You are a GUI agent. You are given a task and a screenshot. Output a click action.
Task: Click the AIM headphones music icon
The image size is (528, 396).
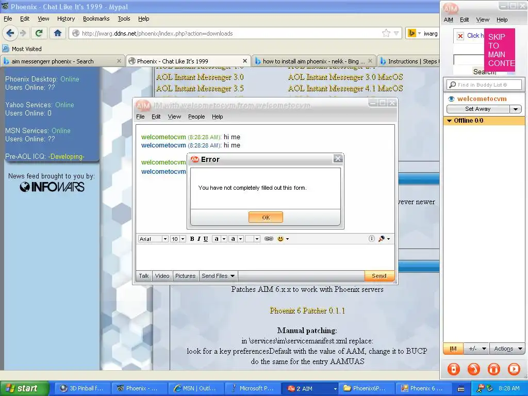pos(493,369)
